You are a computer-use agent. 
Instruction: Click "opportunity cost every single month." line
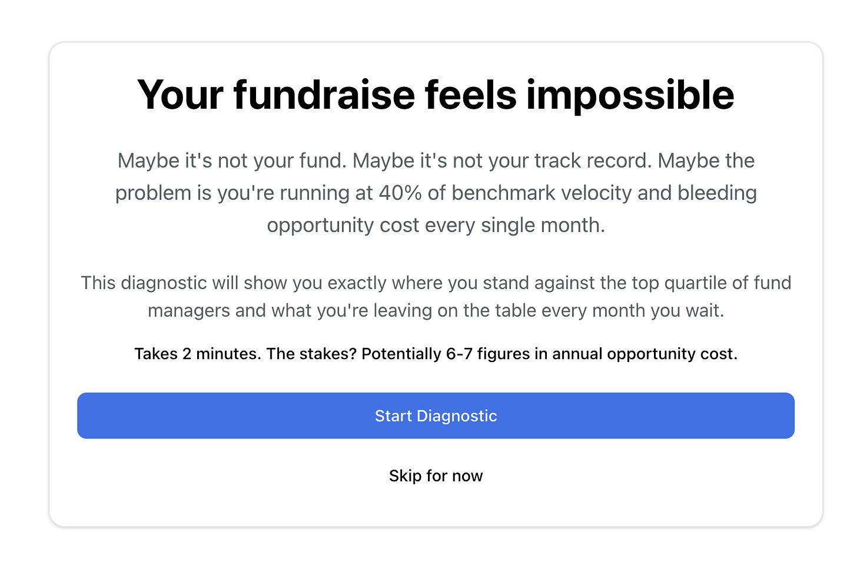pos(436,225)
